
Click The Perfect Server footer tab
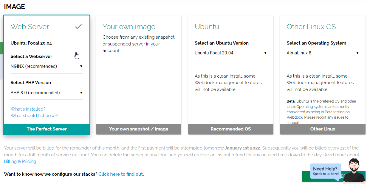click(x=47, y=129)
